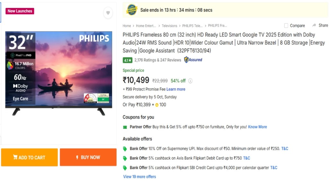
Task: Click the SuperCoin icon near 100
Action: pos(157,105)
